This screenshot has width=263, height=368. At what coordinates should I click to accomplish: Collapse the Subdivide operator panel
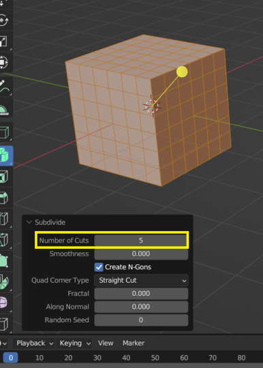coord(29,222)
